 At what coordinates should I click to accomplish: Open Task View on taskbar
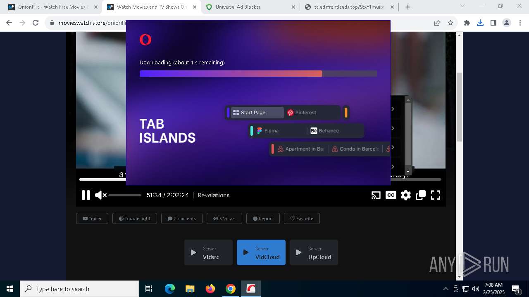tap(149, 289)
